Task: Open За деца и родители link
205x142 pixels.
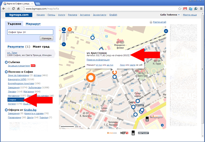Action: click(19, 66)
